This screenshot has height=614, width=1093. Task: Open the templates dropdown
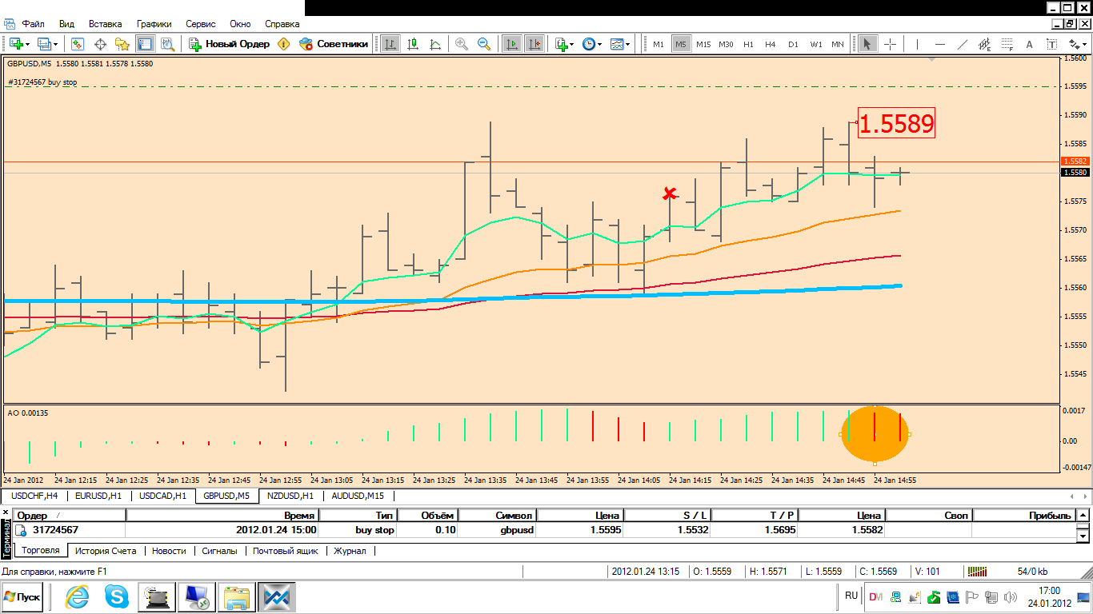[620, 44]
